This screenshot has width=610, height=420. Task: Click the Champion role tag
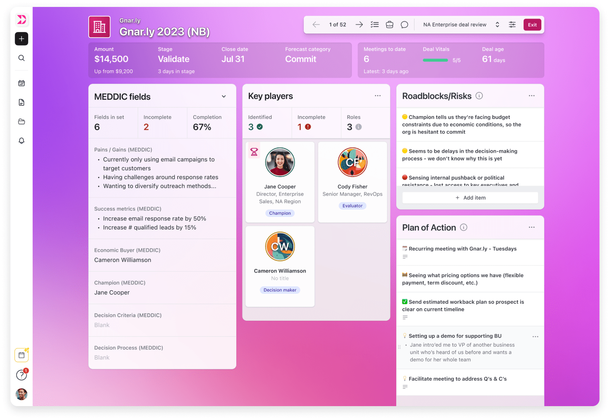tap(280, 213)
